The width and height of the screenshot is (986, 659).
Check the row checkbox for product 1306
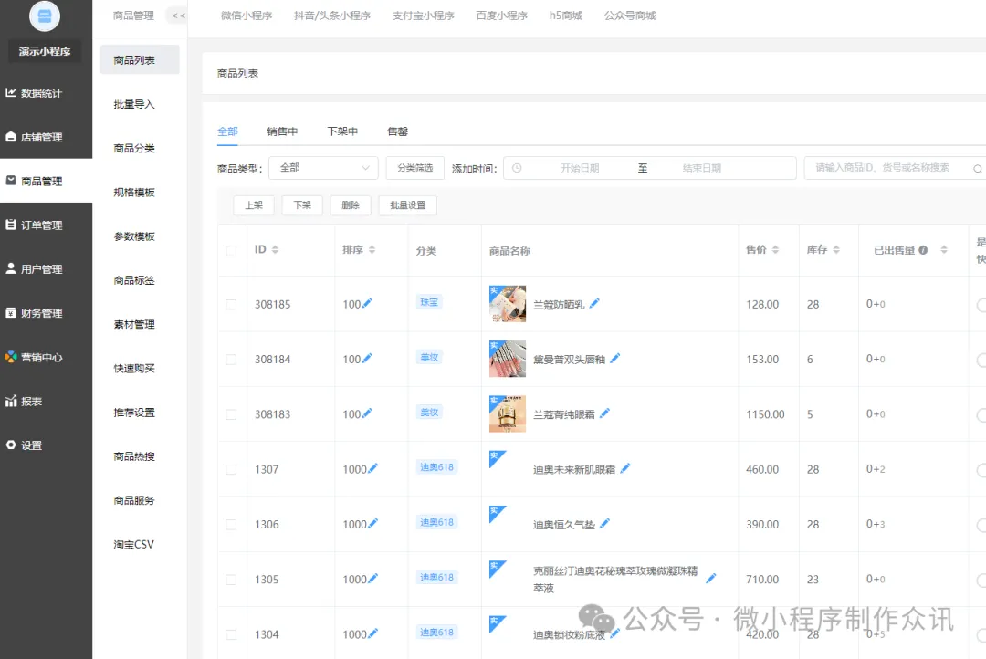(231, 525)
